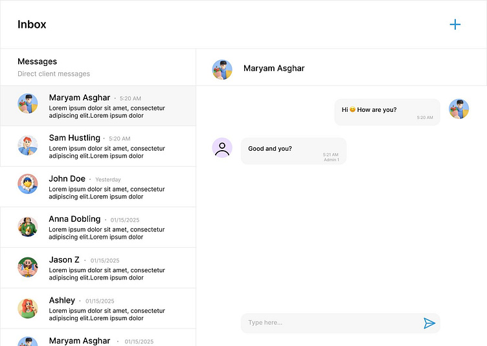
Task: Click Ashley's avatar
Action: [x=28, y=308]
